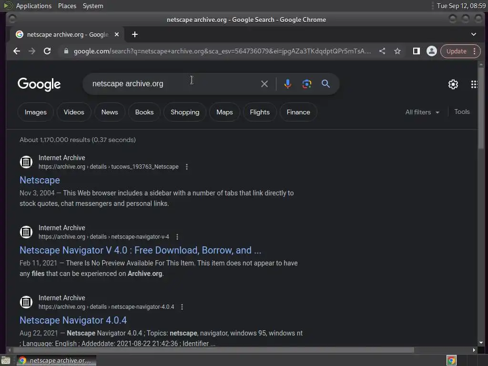Viewport: 488px width, 366px height.
Task: Close the netscape archive.org tab
Action: point(117,34)
